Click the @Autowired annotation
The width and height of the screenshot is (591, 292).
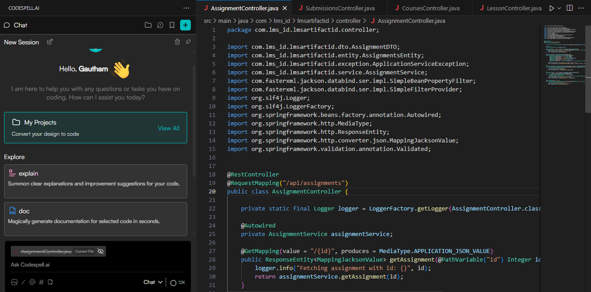point(258,225)
